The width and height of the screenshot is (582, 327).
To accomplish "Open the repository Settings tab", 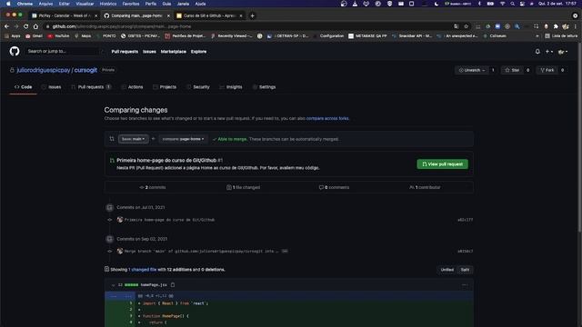I will pyautogui.click(x=264, y=87).
